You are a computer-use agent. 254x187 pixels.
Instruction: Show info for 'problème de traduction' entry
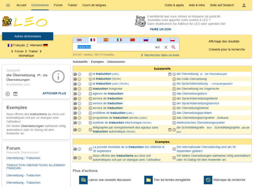click(x=79, y=113)
